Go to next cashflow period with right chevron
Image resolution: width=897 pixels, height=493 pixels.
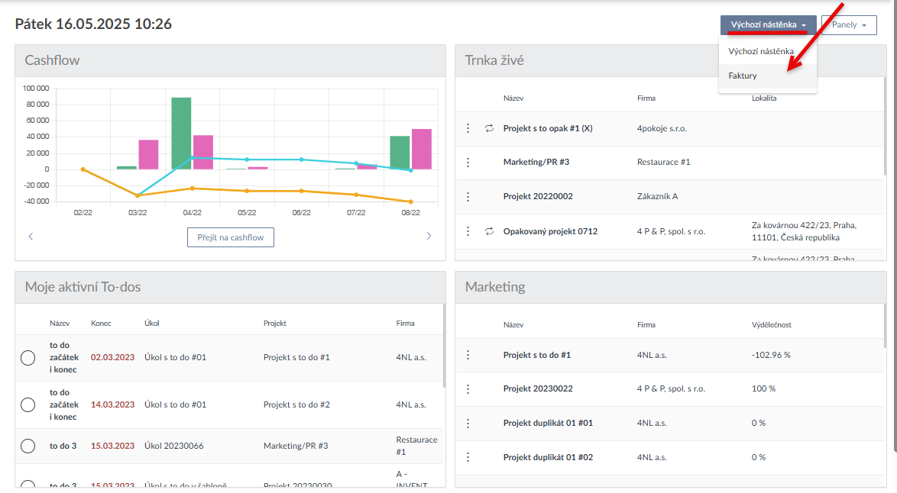(429, 237)
